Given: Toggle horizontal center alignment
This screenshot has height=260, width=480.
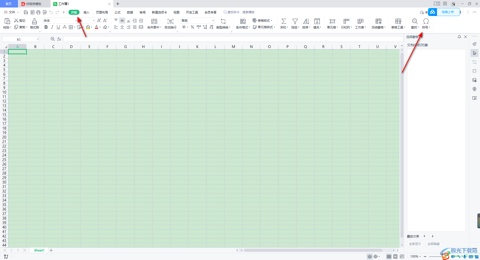Looking at the screenshot, I should [122, 27].
